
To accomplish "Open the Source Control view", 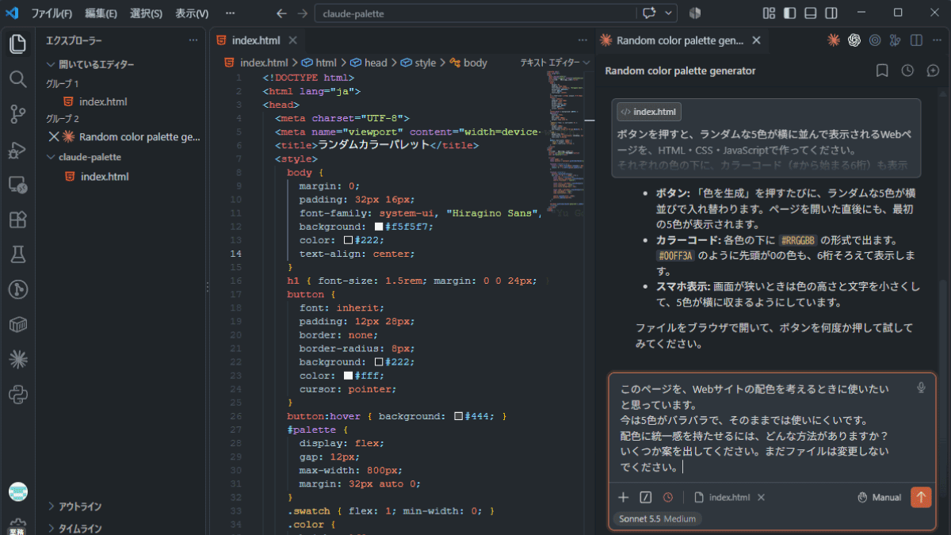I will coord(17,113).
